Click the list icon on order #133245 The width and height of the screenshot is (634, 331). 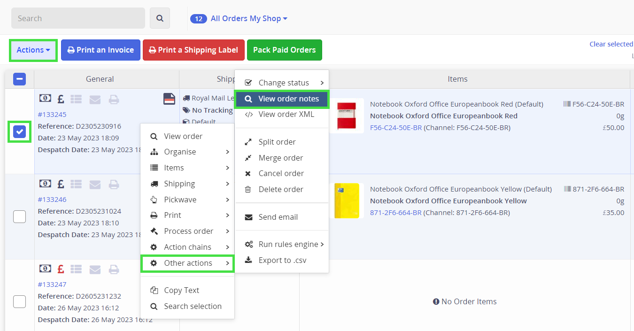pos(76,99)
